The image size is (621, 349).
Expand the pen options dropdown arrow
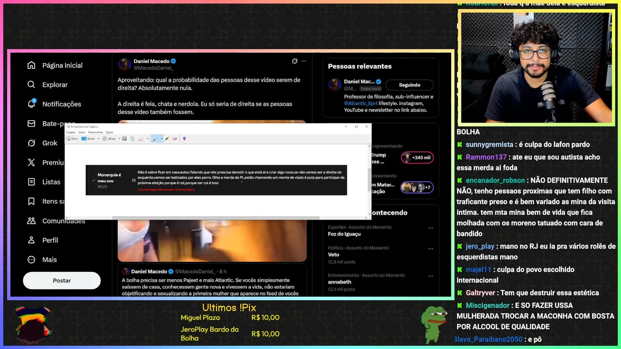point(162,139)
